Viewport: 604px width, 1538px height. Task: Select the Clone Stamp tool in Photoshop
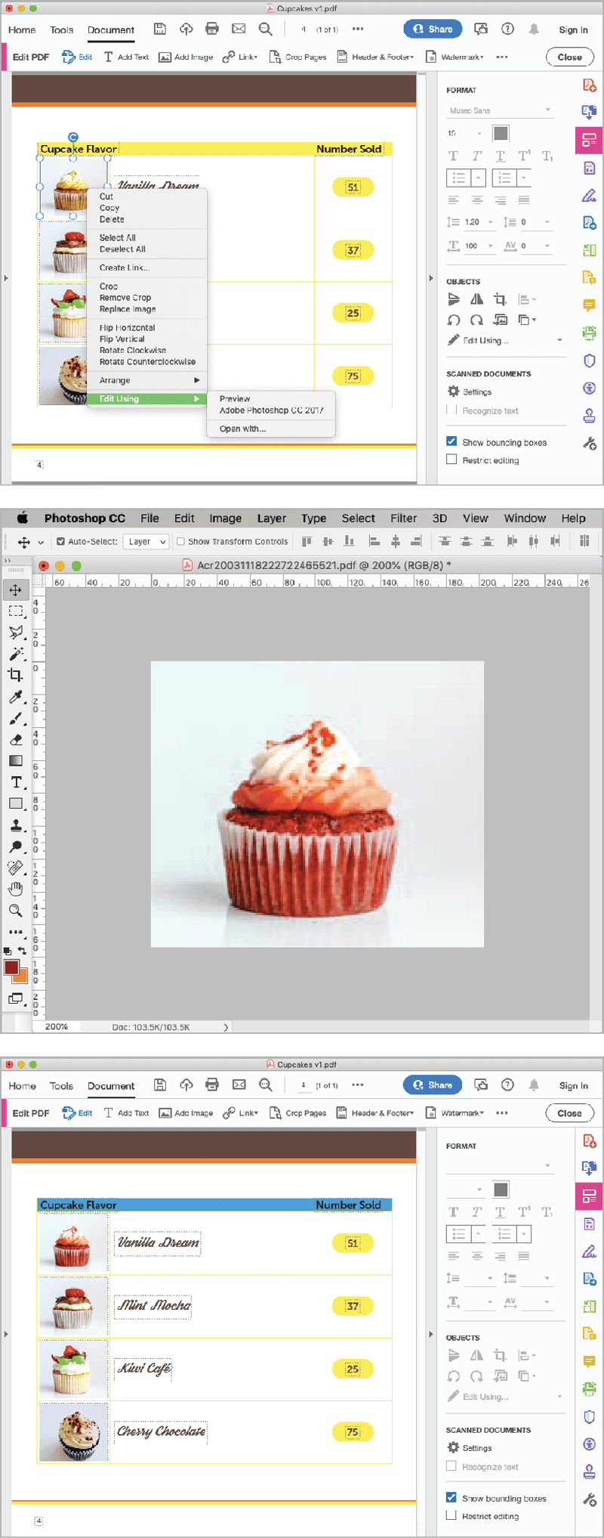tap(16, 825)
